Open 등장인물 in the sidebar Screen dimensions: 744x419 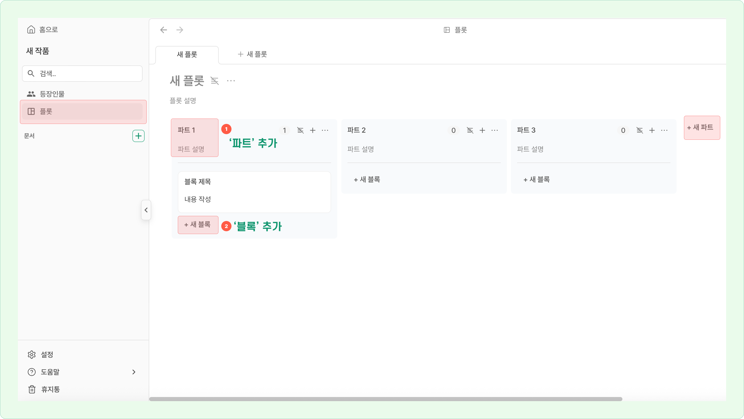82,94
